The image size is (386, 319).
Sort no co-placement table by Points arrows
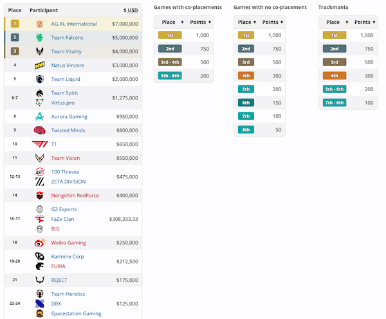coord(282,22)
